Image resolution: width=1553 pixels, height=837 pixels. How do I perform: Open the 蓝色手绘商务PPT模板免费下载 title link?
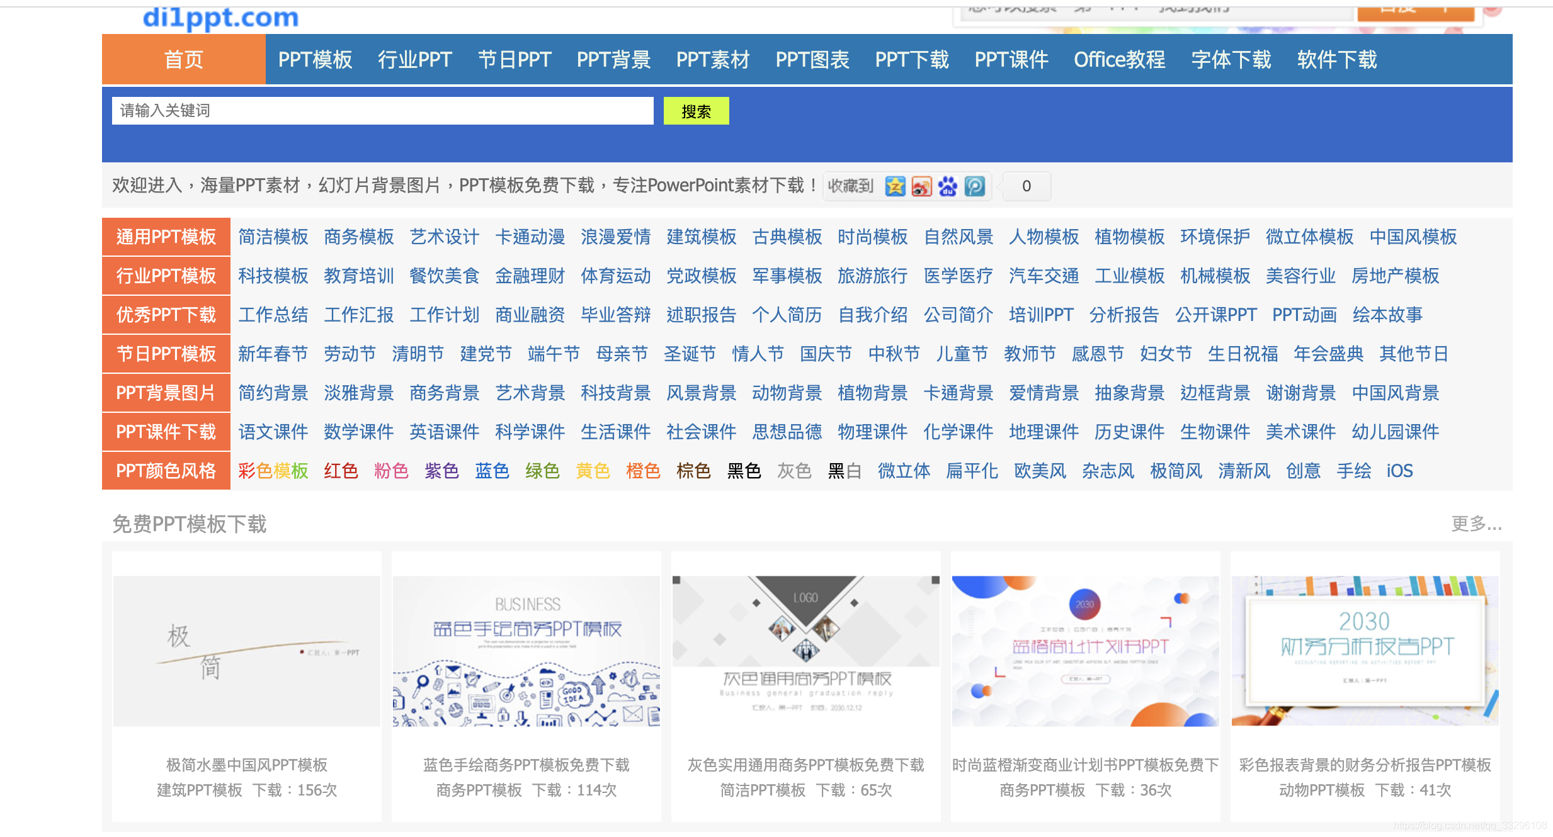pos(526,765)
